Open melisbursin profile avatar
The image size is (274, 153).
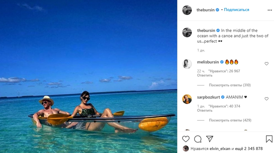(x=187, y=64)
